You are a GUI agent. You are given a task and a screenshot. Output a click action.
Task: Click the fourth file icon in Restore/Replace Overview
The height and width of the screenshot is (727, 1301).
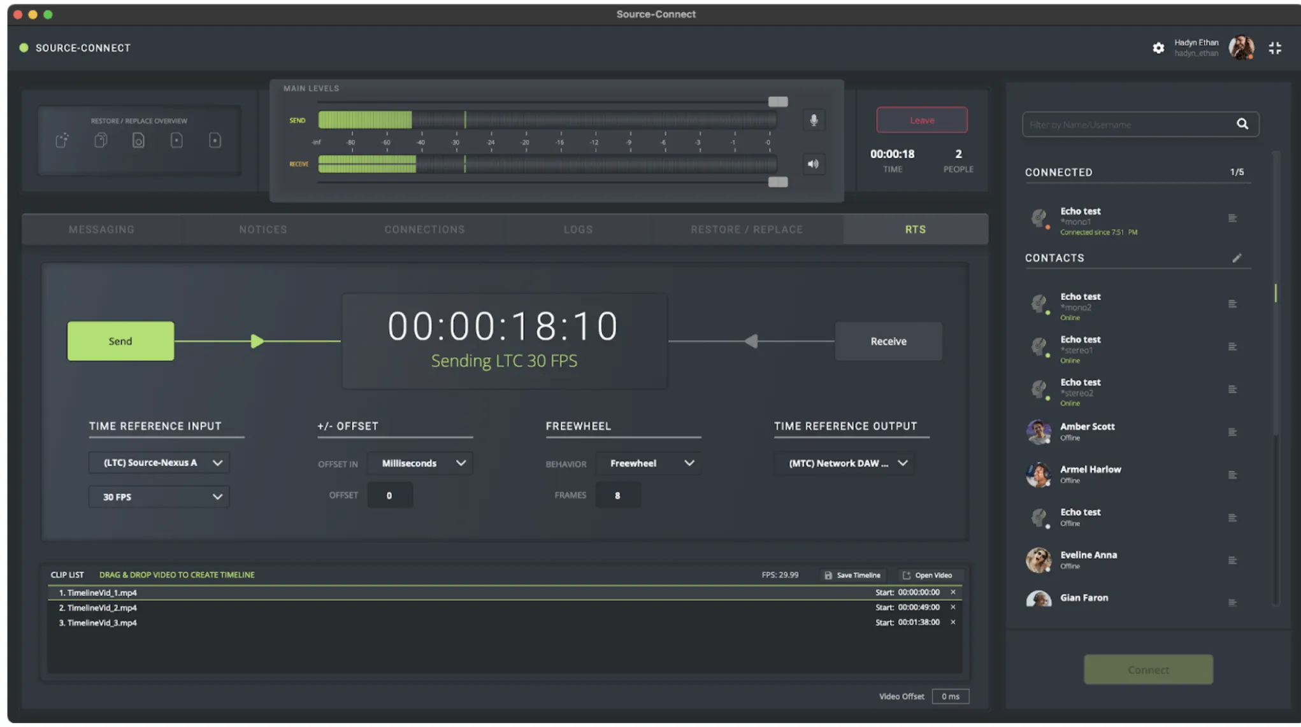[176, 140]
